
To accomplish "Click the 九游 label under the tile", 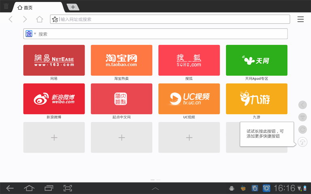I will [x=256, y=117].
